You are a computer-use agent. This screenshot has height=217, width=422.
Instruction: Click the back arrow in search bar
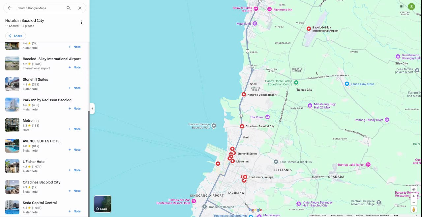10,8
